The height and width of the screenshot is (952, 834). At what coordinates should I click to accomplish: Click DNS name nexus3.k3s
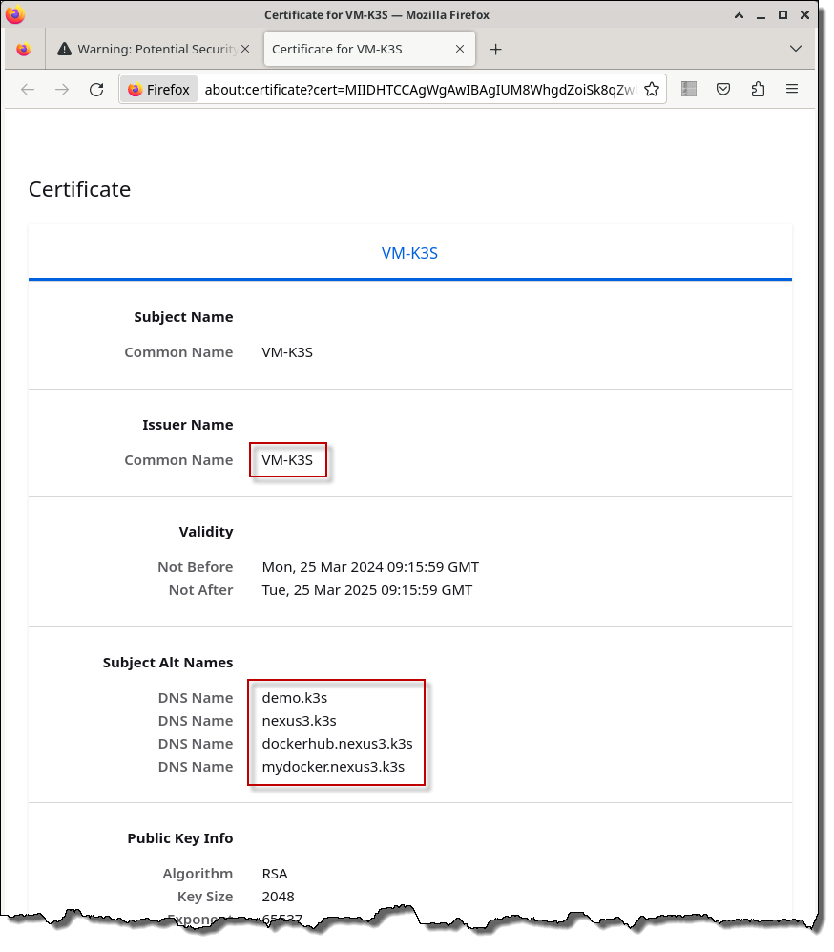(299, 721)
